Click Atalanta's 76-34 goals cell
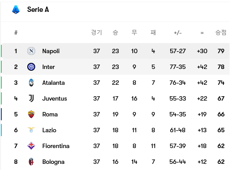The height and width of the screenshot is (170, 230). pos(178,83)
